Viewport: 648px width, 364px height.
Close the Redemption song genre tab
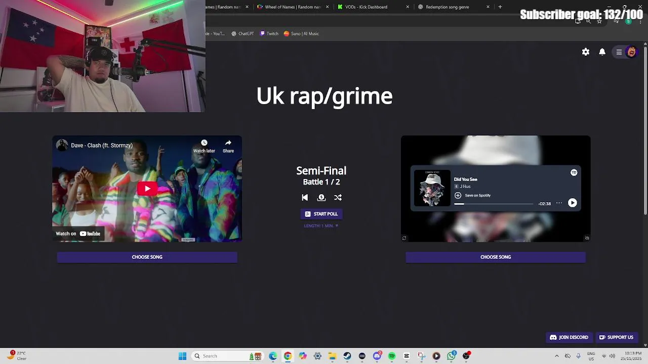tap(488, 7)
